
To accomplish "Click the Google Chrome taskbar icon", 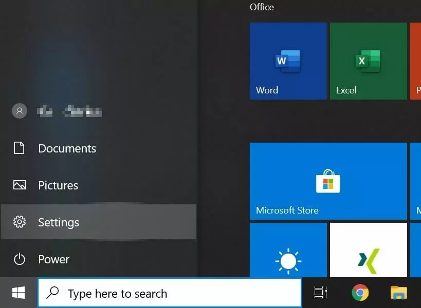I will [360, 293].
